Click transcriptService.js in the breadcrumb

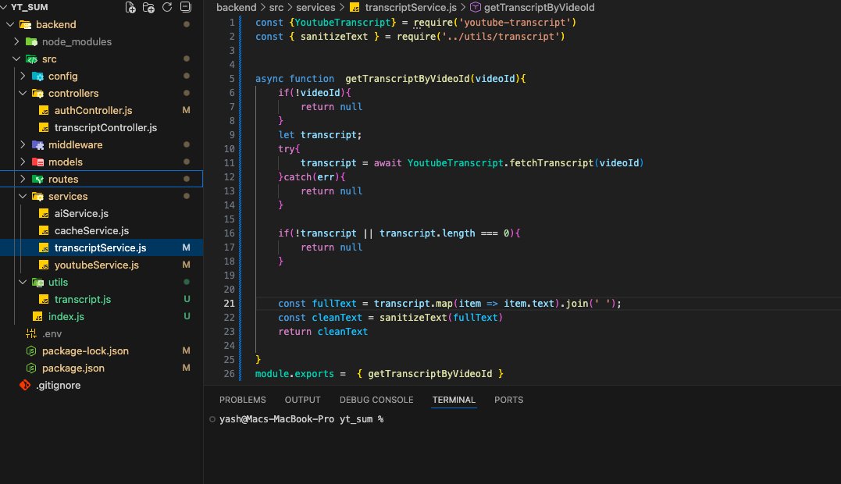(x=411, y=8)
